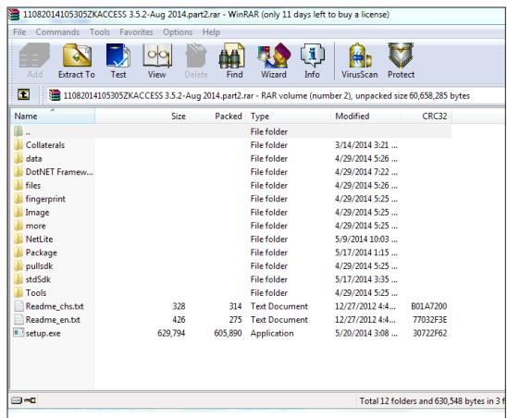Sort by the Name column header

pos(53,116)
